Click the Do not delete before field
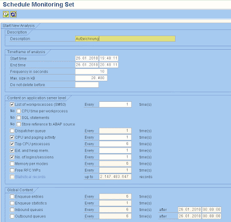 point(87,84)
